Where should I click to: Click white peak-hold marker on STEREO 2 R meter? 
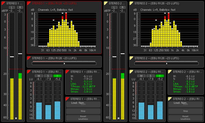(122, 54)
